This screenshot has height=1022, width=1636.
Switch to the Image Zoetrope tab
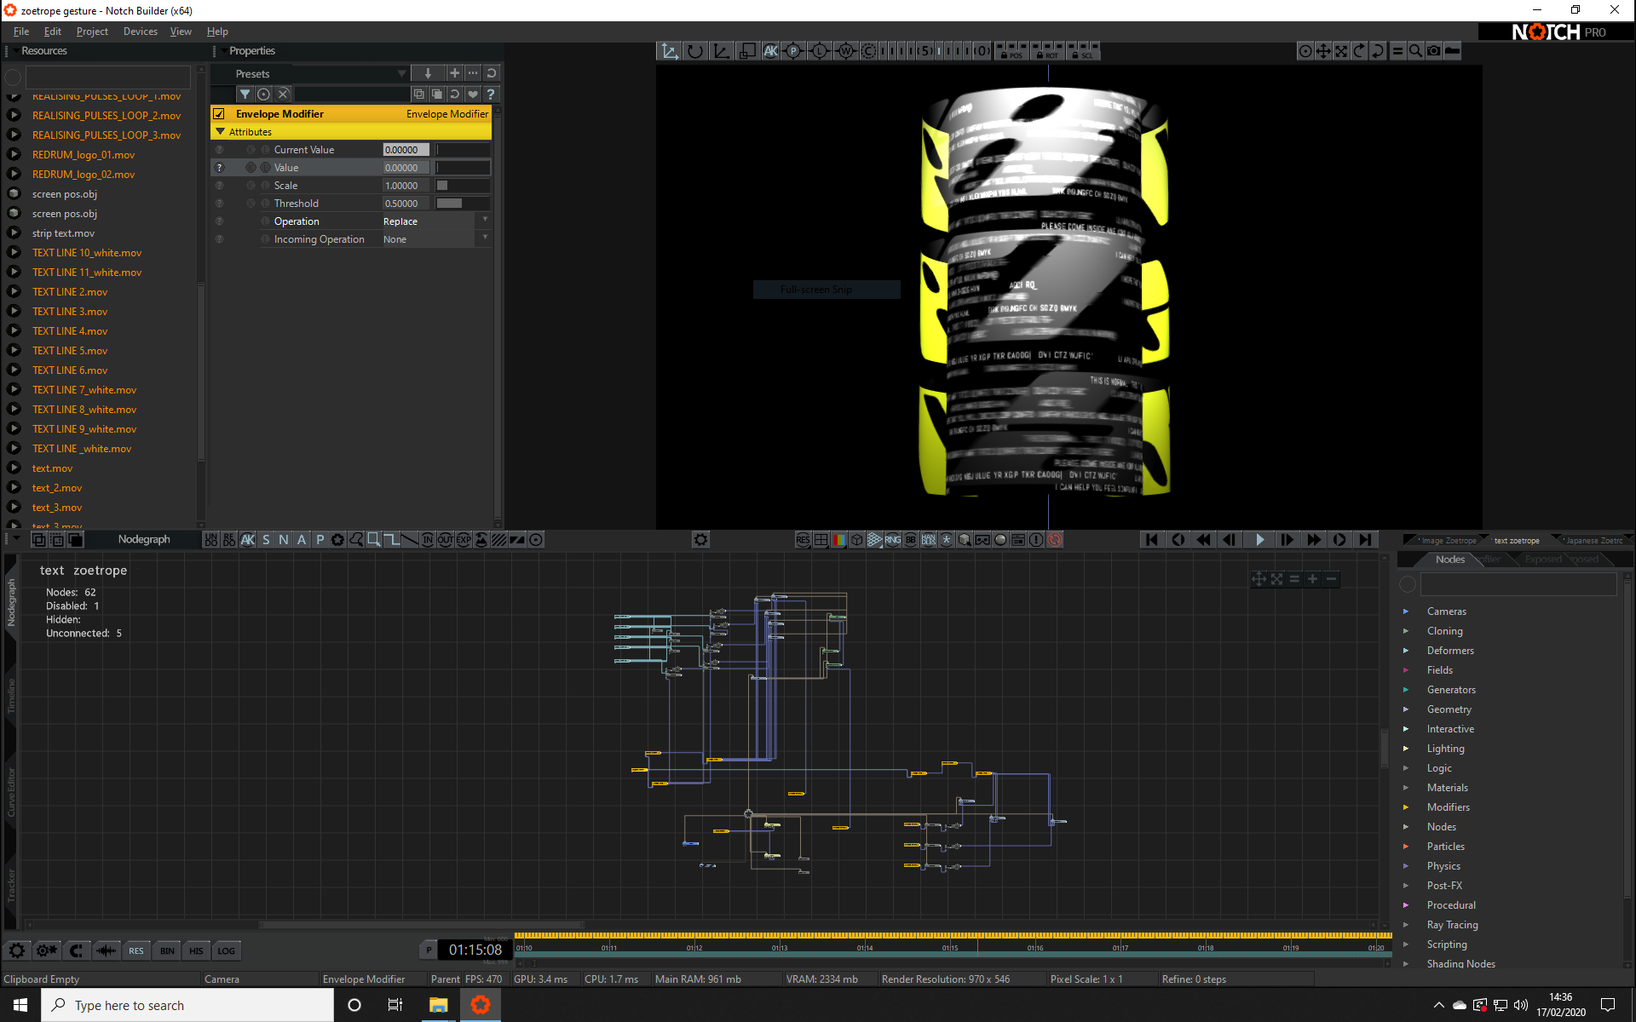pos(1448,541)
